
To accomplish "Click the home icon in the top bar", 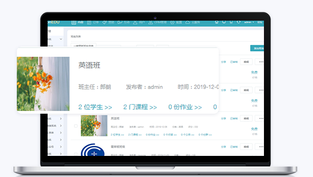I will pyautogui.click(x=216, y=22).
